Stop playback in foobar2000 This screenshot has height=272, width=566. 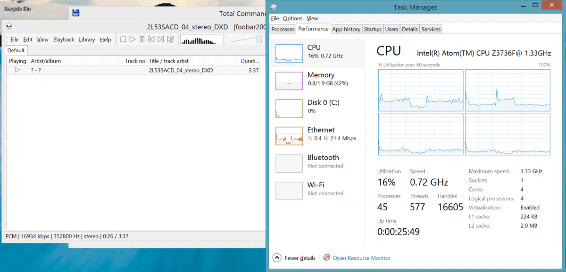pos(123,40)
